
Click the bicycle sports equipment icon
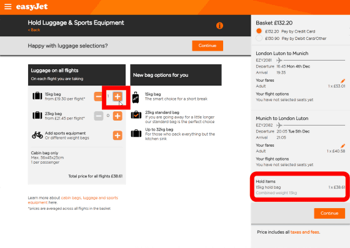click(37, 135)
